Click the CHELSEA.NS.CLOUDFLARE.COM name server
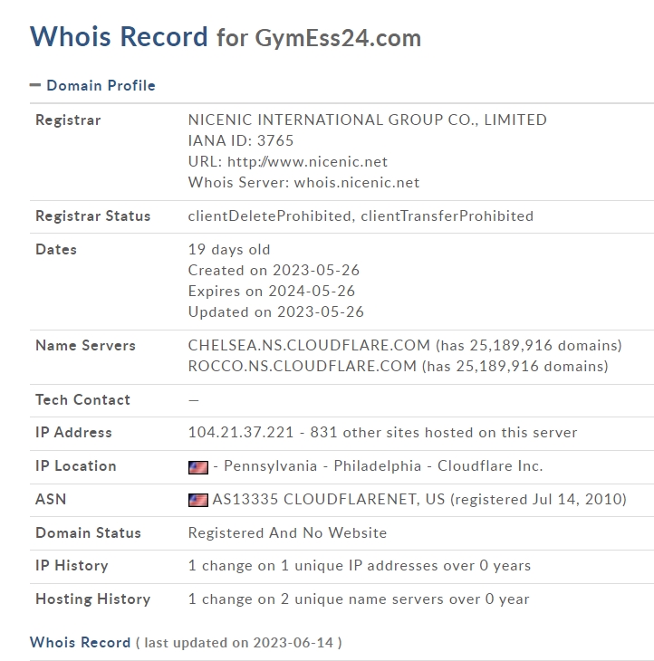Screen dimensions: 654x661 310,346
